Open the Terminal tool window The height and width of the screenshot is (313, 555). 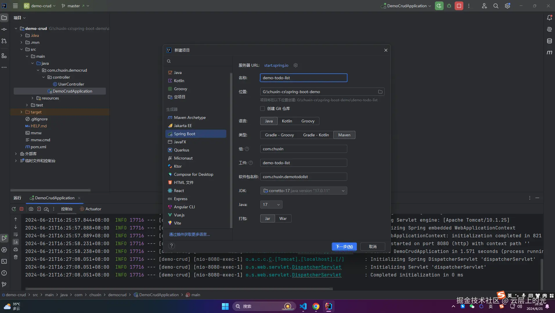click(4, 261)
